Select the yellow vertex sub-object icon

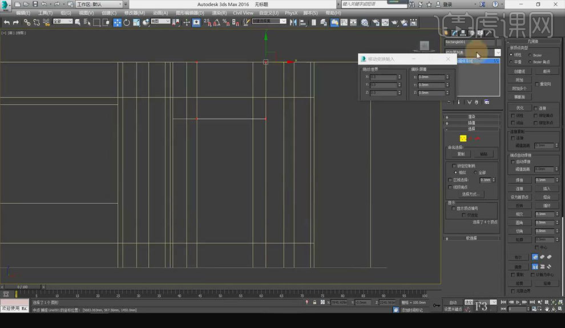coord(463,138)
